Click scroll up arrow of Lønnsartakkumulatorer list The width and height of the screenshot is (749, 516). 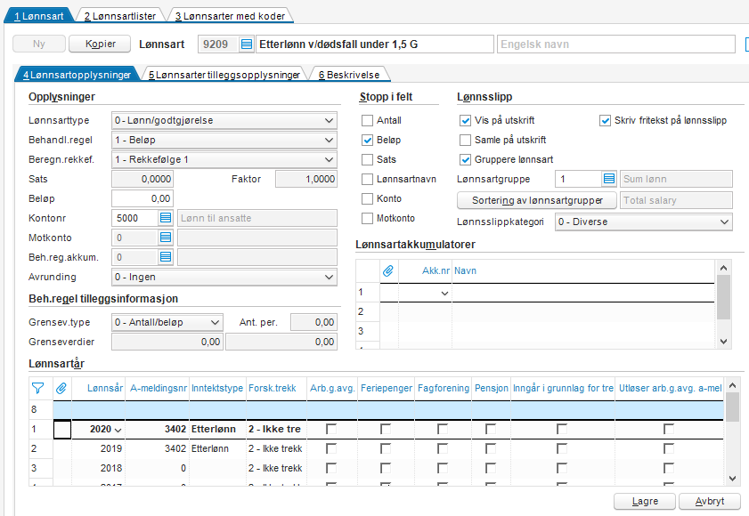[x=723, y=268]
